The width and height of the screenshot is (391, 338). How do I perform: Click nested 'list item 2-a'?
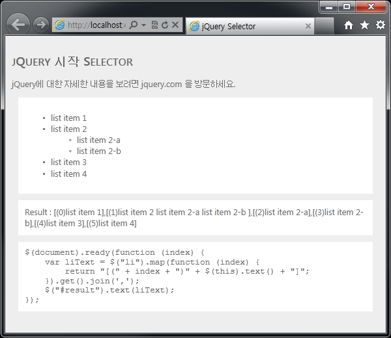pyautogui.click(x=98, y=140)
